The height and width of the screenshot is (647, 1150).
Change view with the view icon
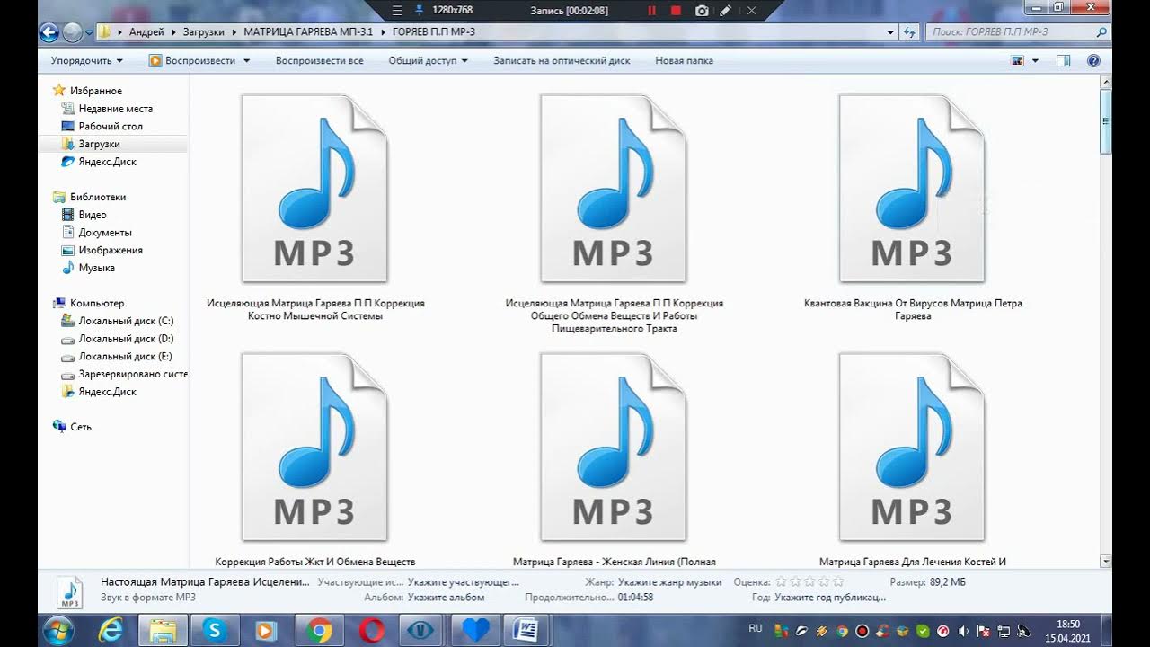(1018, 61)
